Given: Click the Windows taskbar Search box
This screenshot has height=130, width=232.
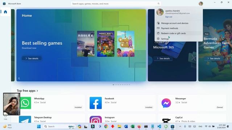Looking at the screenshot, I should [x=59, y=126].
